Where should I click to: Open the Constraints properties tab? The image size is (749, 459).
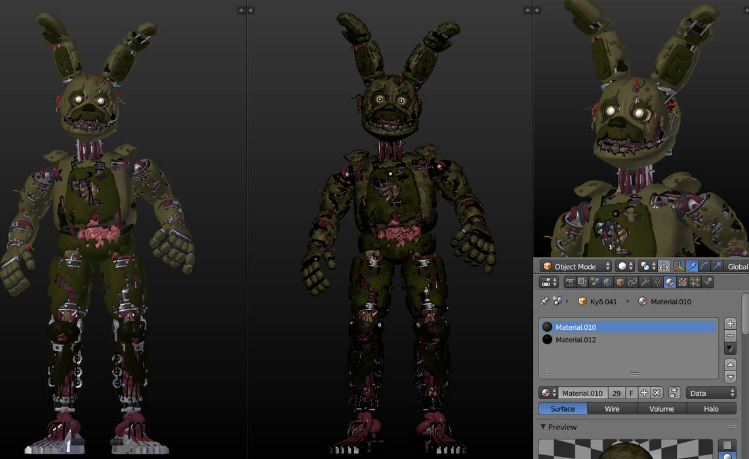[632, 282]
